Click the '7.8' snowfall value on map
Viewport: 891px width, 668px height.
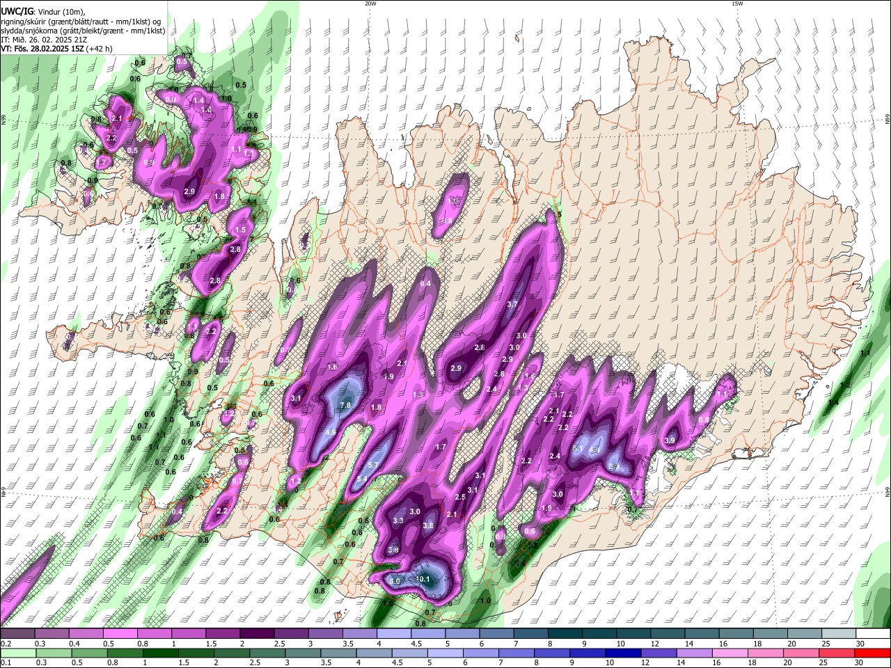(345, 405)
